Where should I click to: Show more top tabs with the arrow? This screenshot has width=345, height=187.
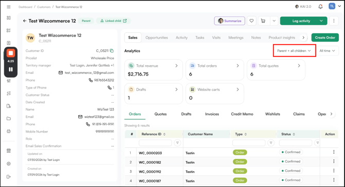pos(303,38)
